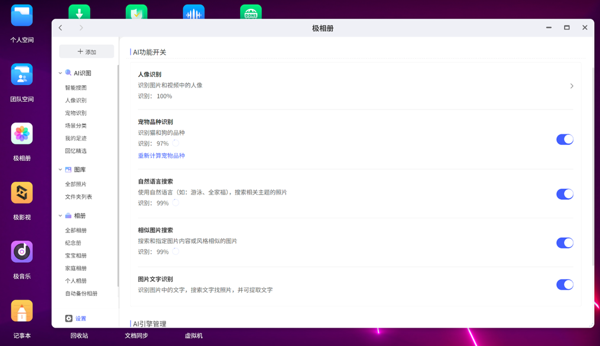Viewport: 600px width, 346px height.
Task: Open 宠物识别 in sidebar
Action: tap(76, 113)
